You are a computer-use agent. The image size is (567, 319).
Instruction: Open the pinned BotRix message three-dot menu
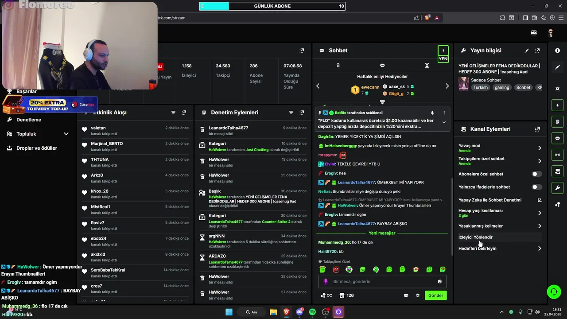(x=444, y=113)
